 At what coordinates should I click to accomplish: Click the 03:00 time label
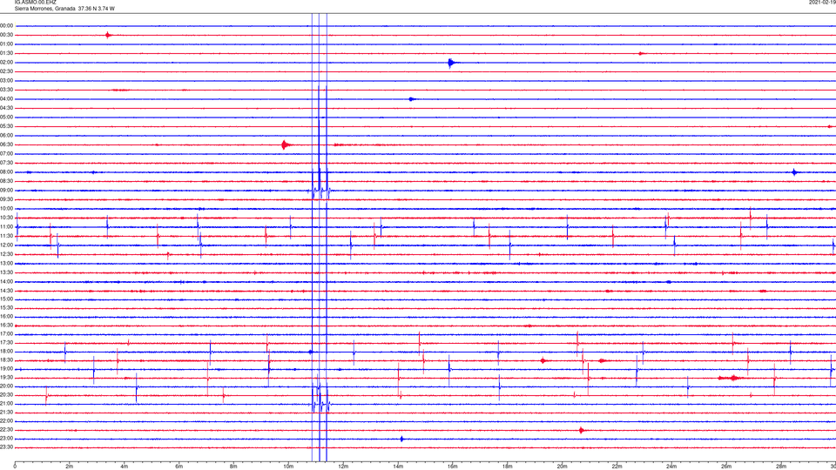[6, 80]
